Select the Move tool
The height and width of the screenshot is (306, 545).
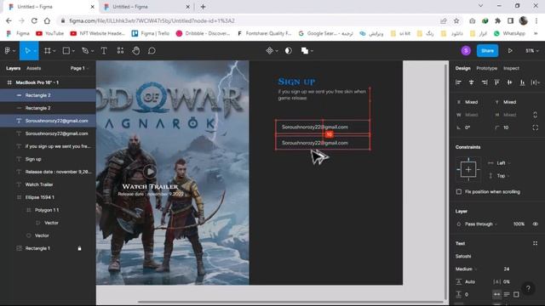[27, 51]
